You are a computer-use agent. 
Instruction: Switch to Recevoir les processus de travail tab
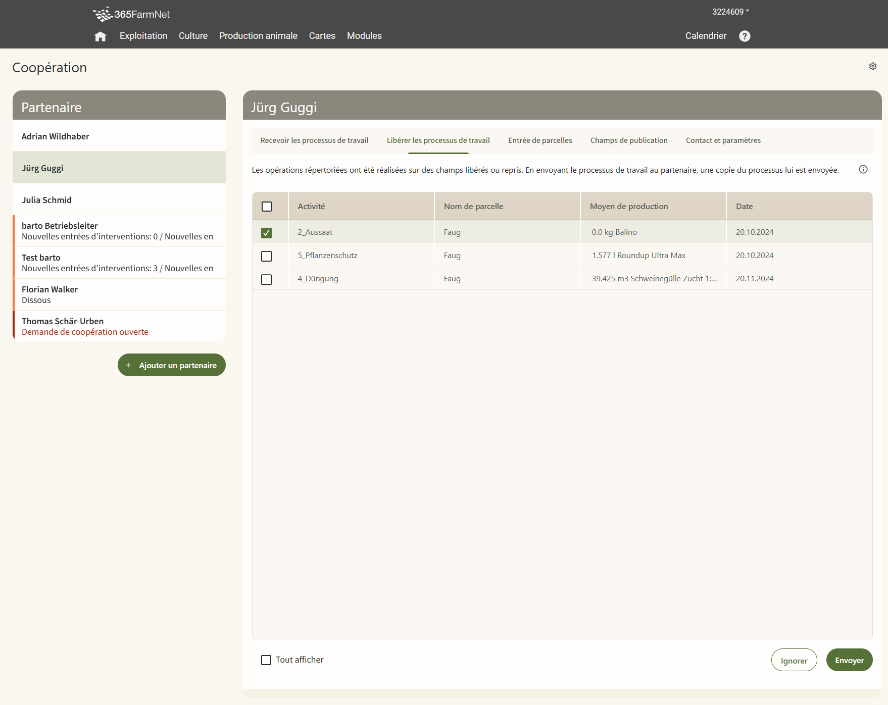click(314, 140)
